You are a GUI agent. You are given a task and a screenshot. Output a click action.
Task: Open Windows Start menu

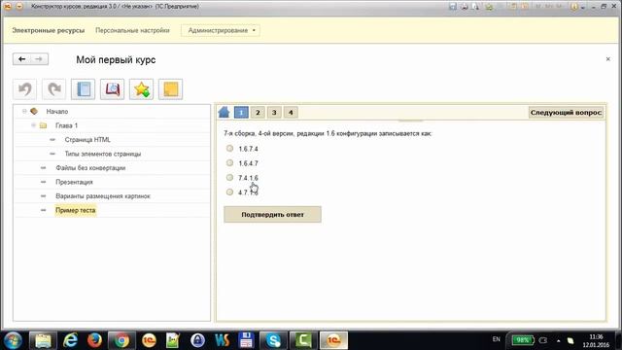tap(13, 340)
